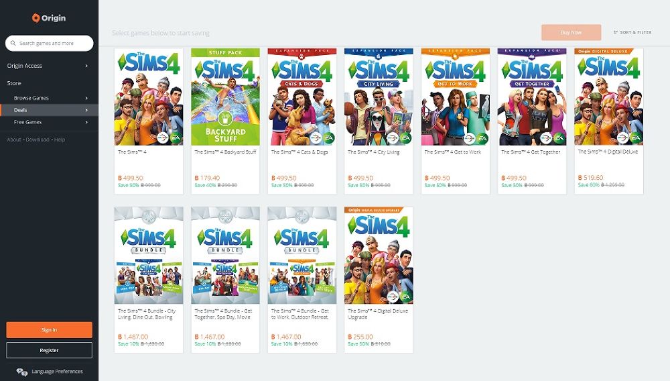Image resolution: width=670 pixels, height=381 pixels.
Task: Open the Help link in sidebar
Action: pyautogui.click(x=60, y=140)
